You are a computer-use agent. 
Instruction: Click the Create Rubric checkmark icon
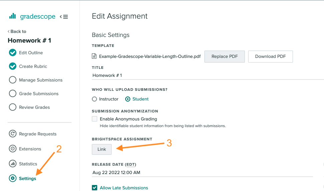click(13, 66)
